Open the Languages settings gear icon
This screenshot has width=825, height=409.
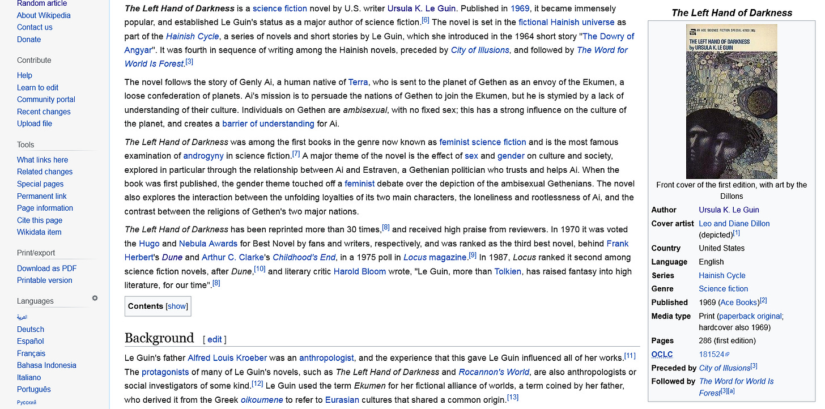coord(95,298)
